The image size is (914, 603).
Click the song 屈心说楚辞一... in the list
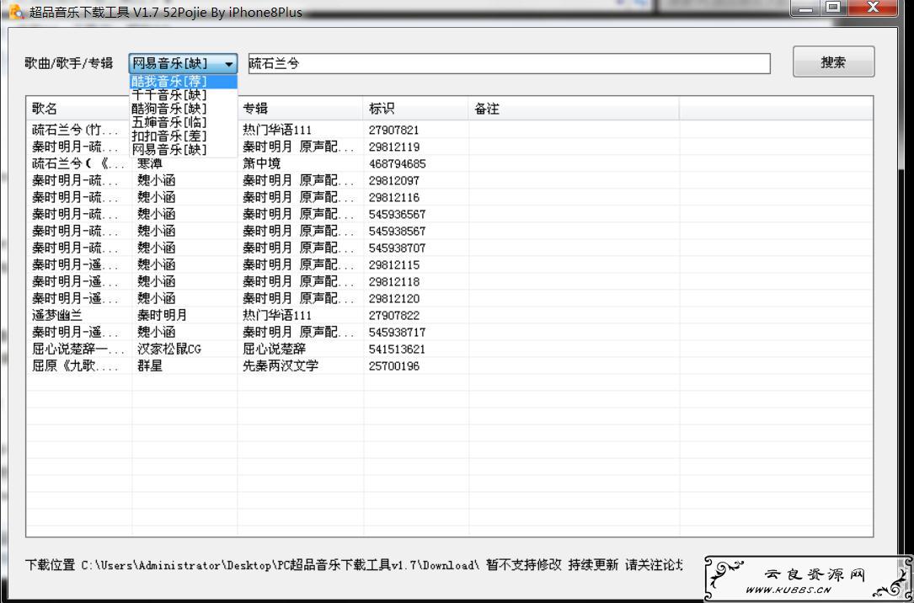coord(78,350)
